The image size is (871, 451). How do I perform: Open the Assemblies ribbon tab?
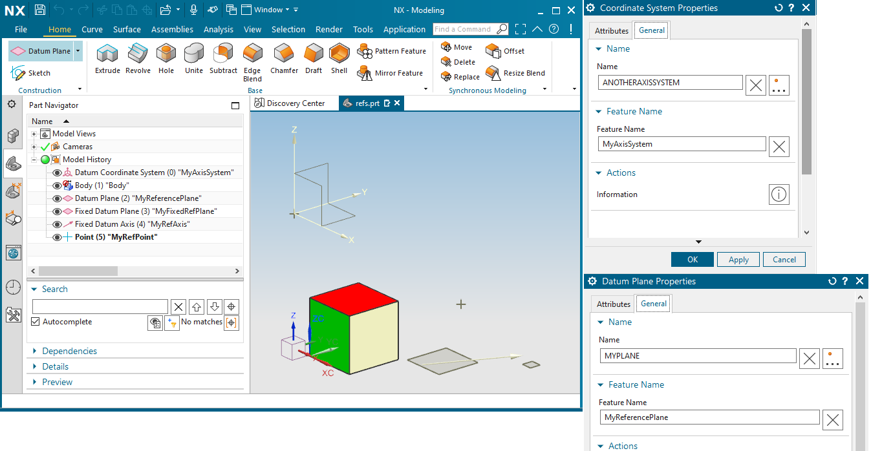point(172,29)
